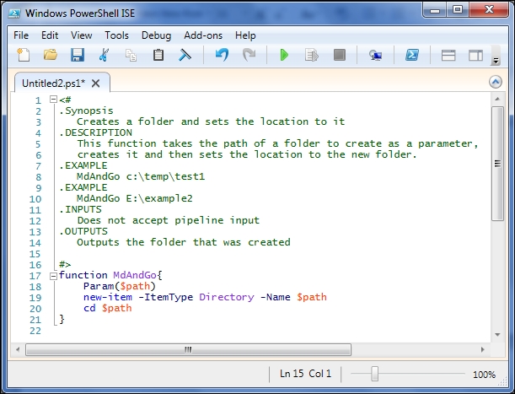This screenshot has width=515, height=394.
Task: Click the 'cd $path' line
Action: click(x=107, y=308)
